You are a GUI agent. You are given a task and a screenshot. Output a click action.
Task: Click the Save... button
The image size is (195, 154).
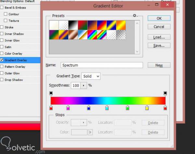coord(159,45)
